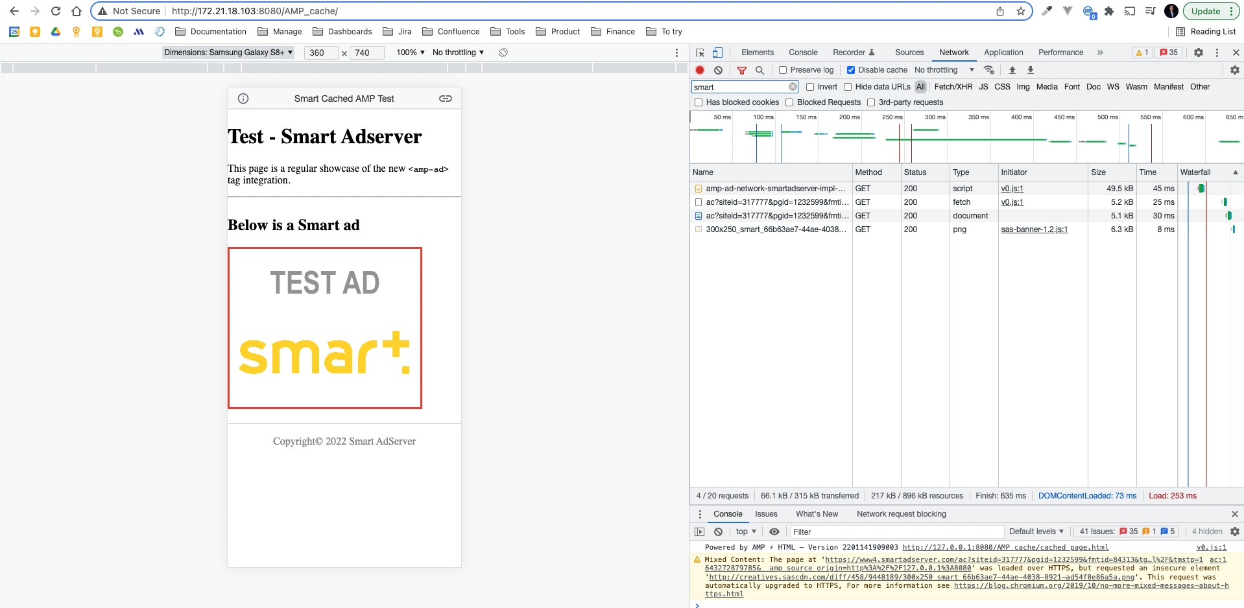Open Console settings gear
This screenshot has width=1244, height=608.
pos(1235,532)
